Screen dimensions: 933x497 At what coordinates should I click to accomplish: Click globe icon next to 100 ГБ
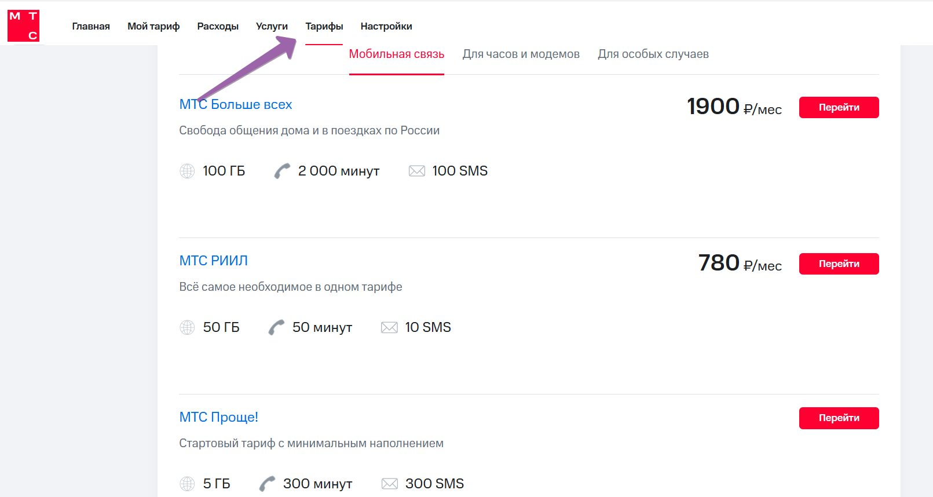[x=187, y=171]
